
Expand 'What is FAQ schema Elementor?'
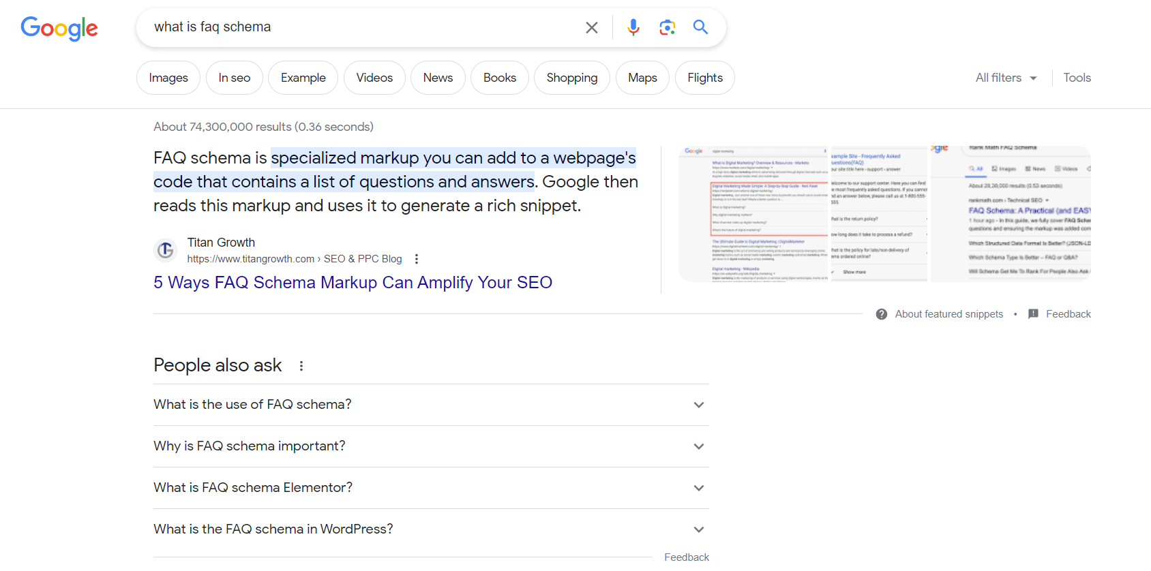point(431,488)
